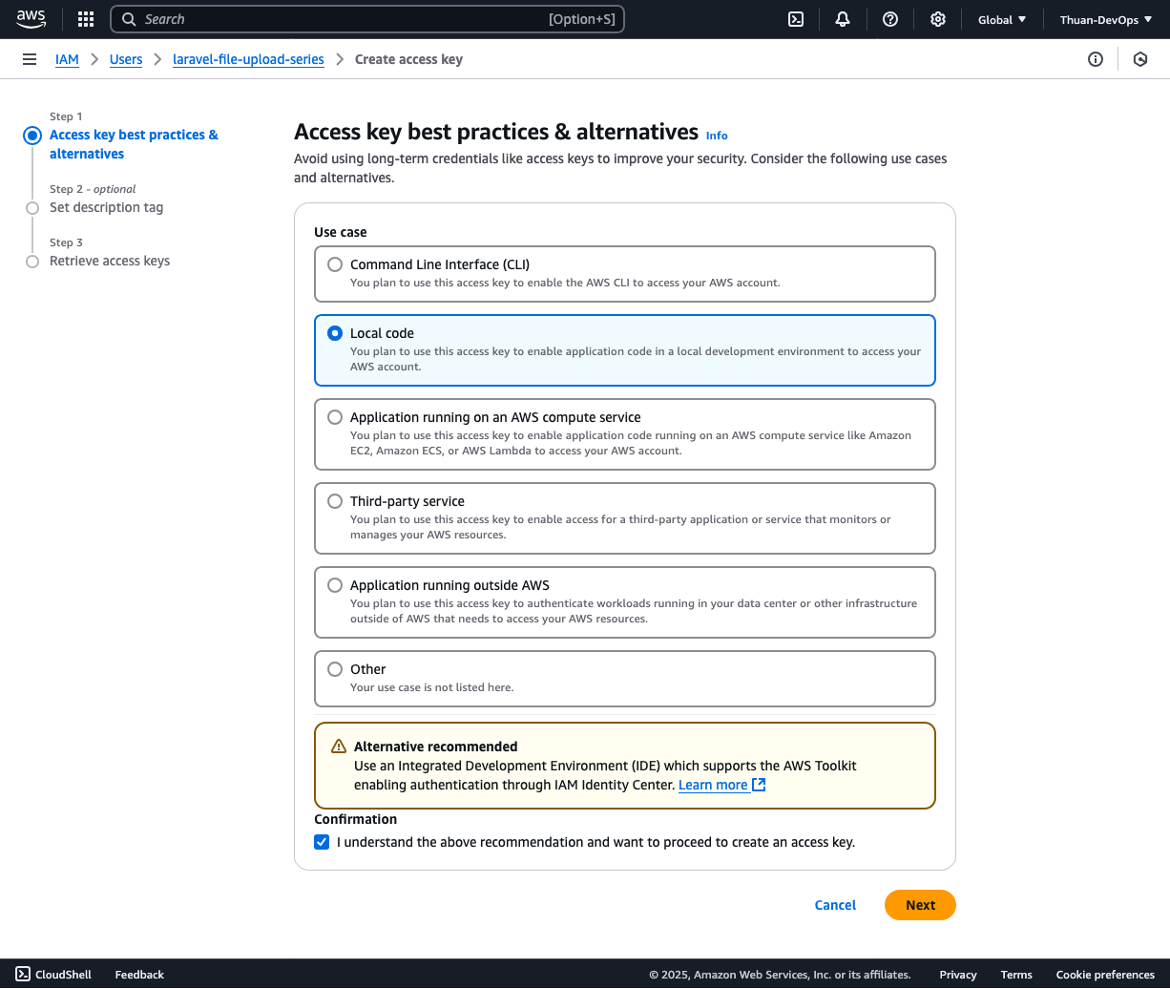1170x989 pixels.
Task: Open the settings gear
Action: pyautogui.click(x=938, y=19)
